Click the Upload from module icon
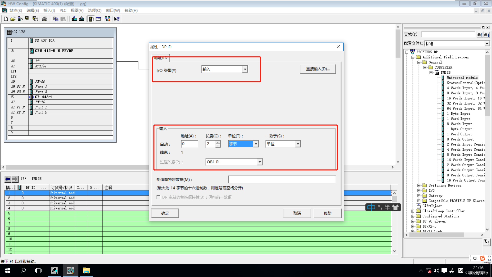This screenshot has height=277, width=492. click(x=82, y=19)
